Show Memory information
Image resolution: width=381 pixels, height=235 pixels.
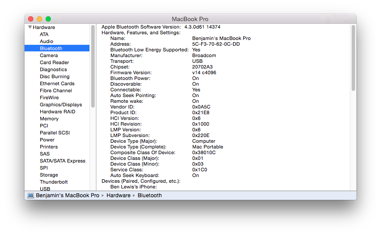50,119
